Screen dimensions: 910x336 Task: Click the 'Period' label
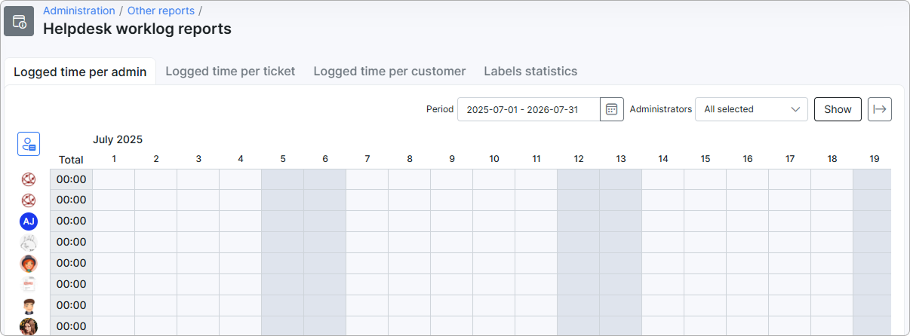point(440,109)
